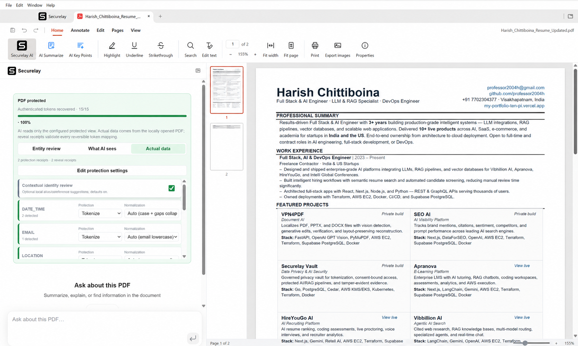Adjust the zoom slider in status bar
Screen dimensions: 578x346
click(525, 343)
